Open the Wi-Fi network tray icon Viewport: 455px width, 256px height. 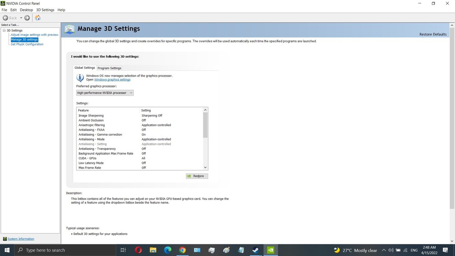405,250
